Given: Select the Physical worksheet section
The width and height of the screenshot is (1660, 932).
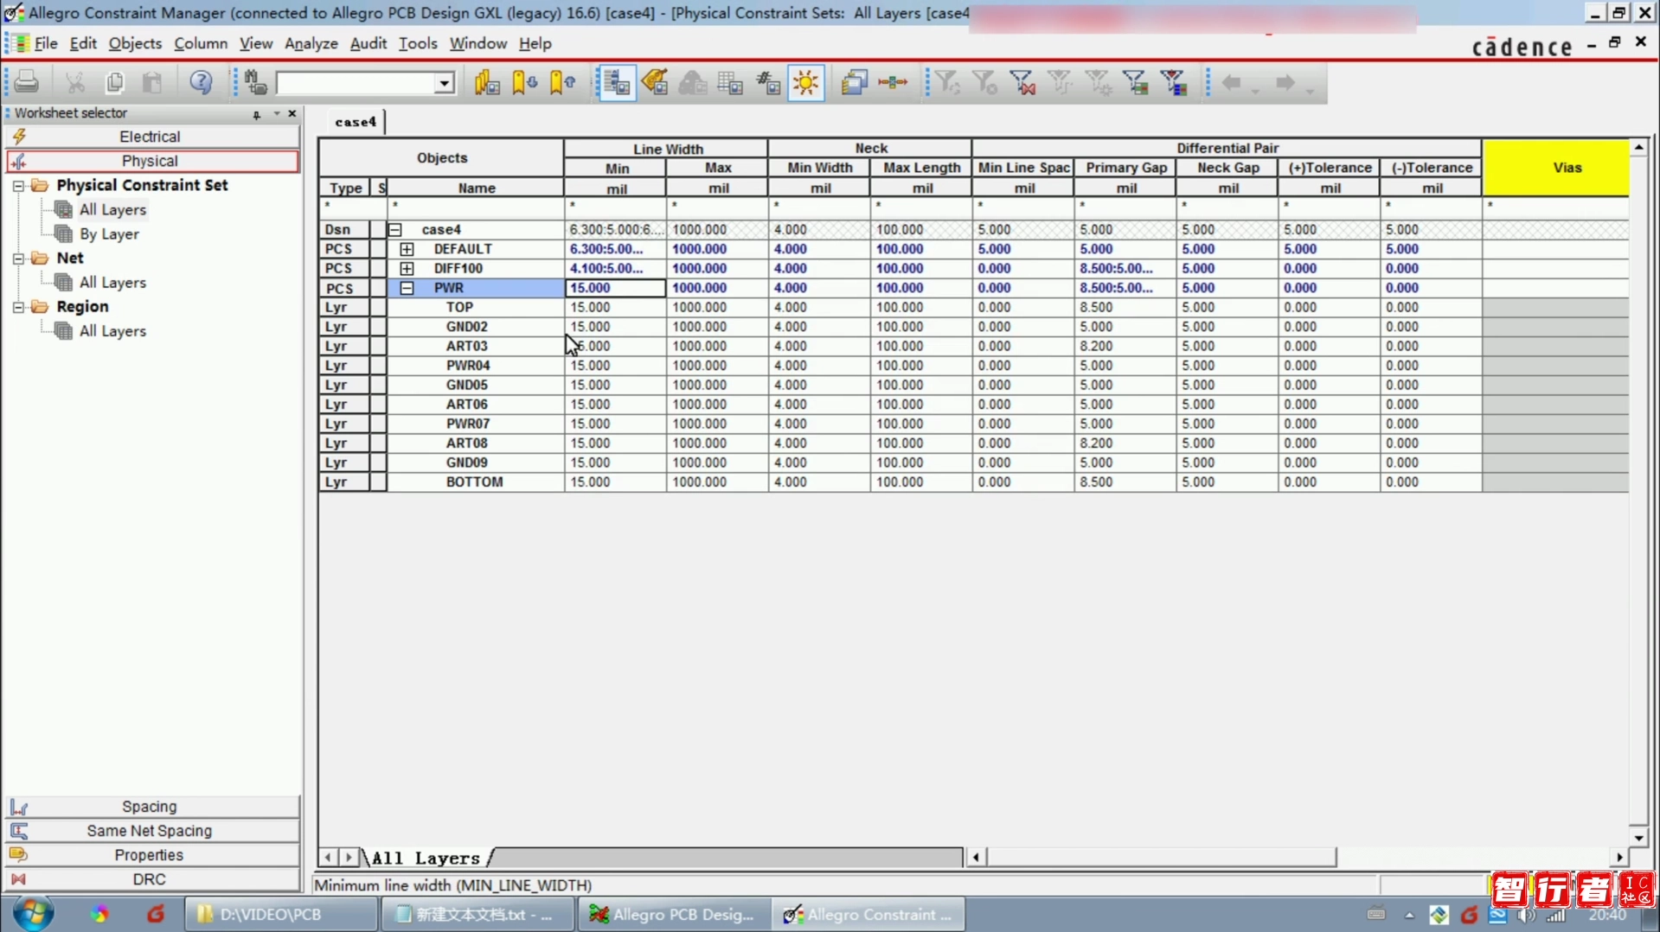Looking at the screenshot, I should pos(152,161).
